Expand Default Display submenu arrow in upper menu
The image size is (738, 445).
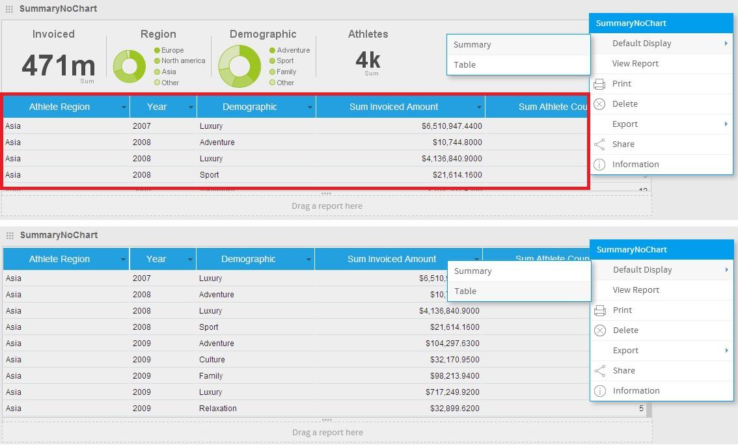pos(726,44)
